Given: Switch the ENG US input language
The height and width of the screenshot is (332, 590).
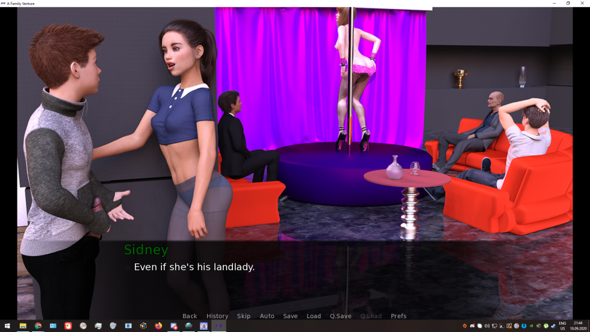Looking at the screenshot, I should tap(562, 326).
